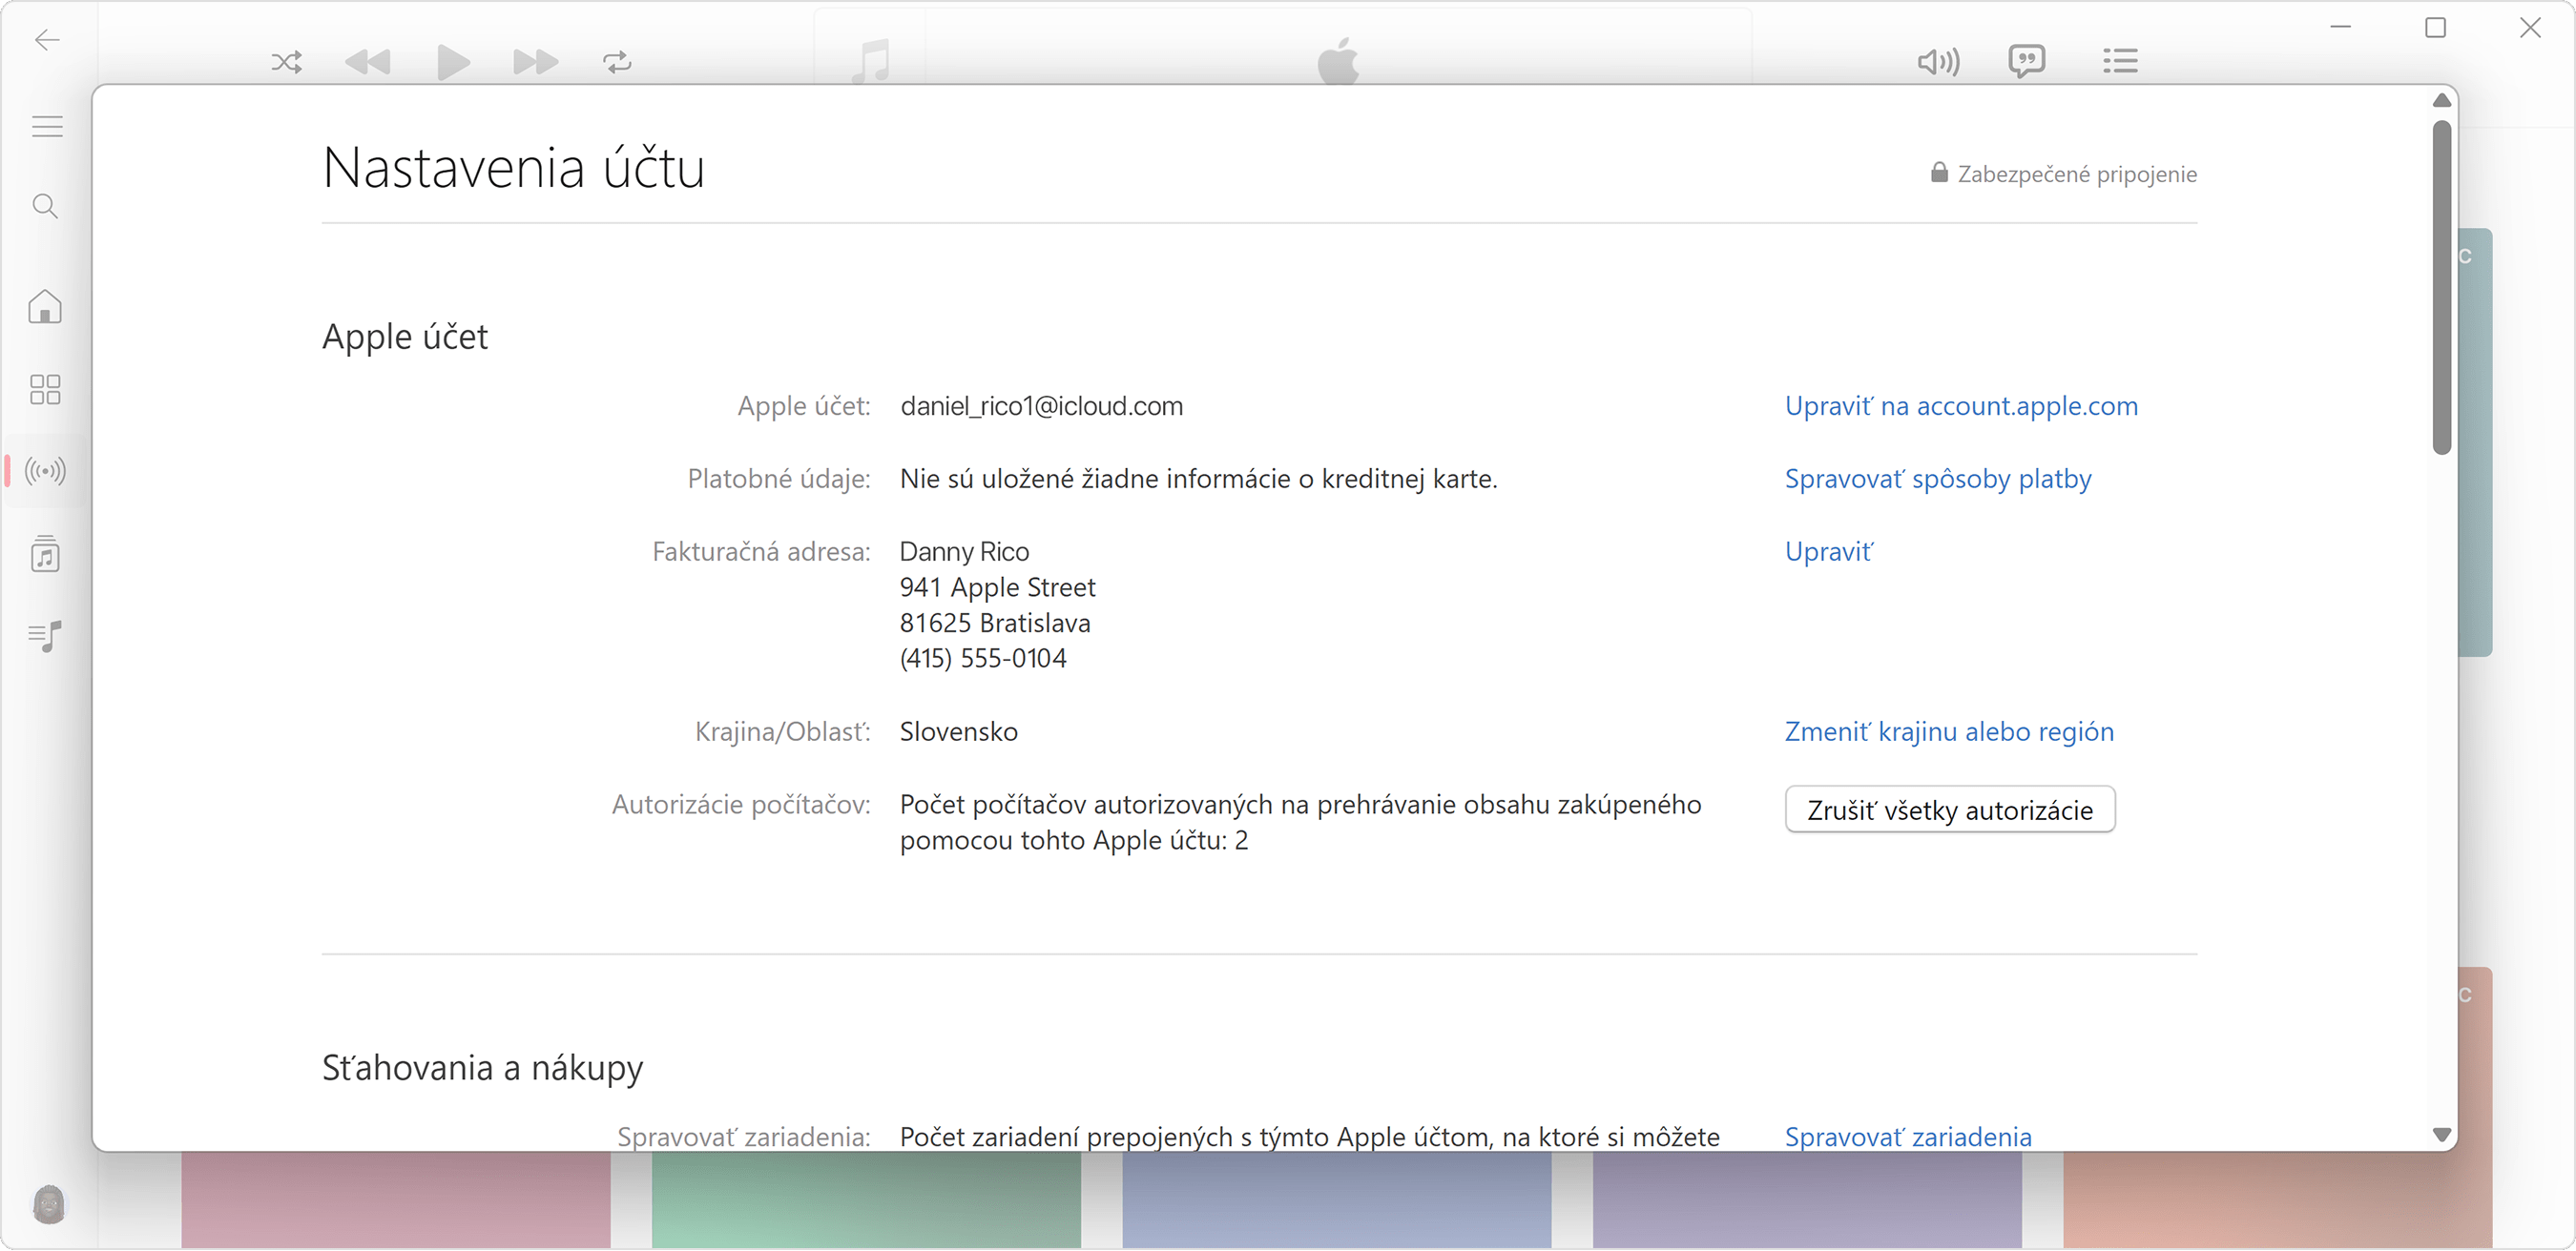The height and width of the screenshot is (1251, 2576).
Task: Start playback with the play button
Action: pos(453,62)
